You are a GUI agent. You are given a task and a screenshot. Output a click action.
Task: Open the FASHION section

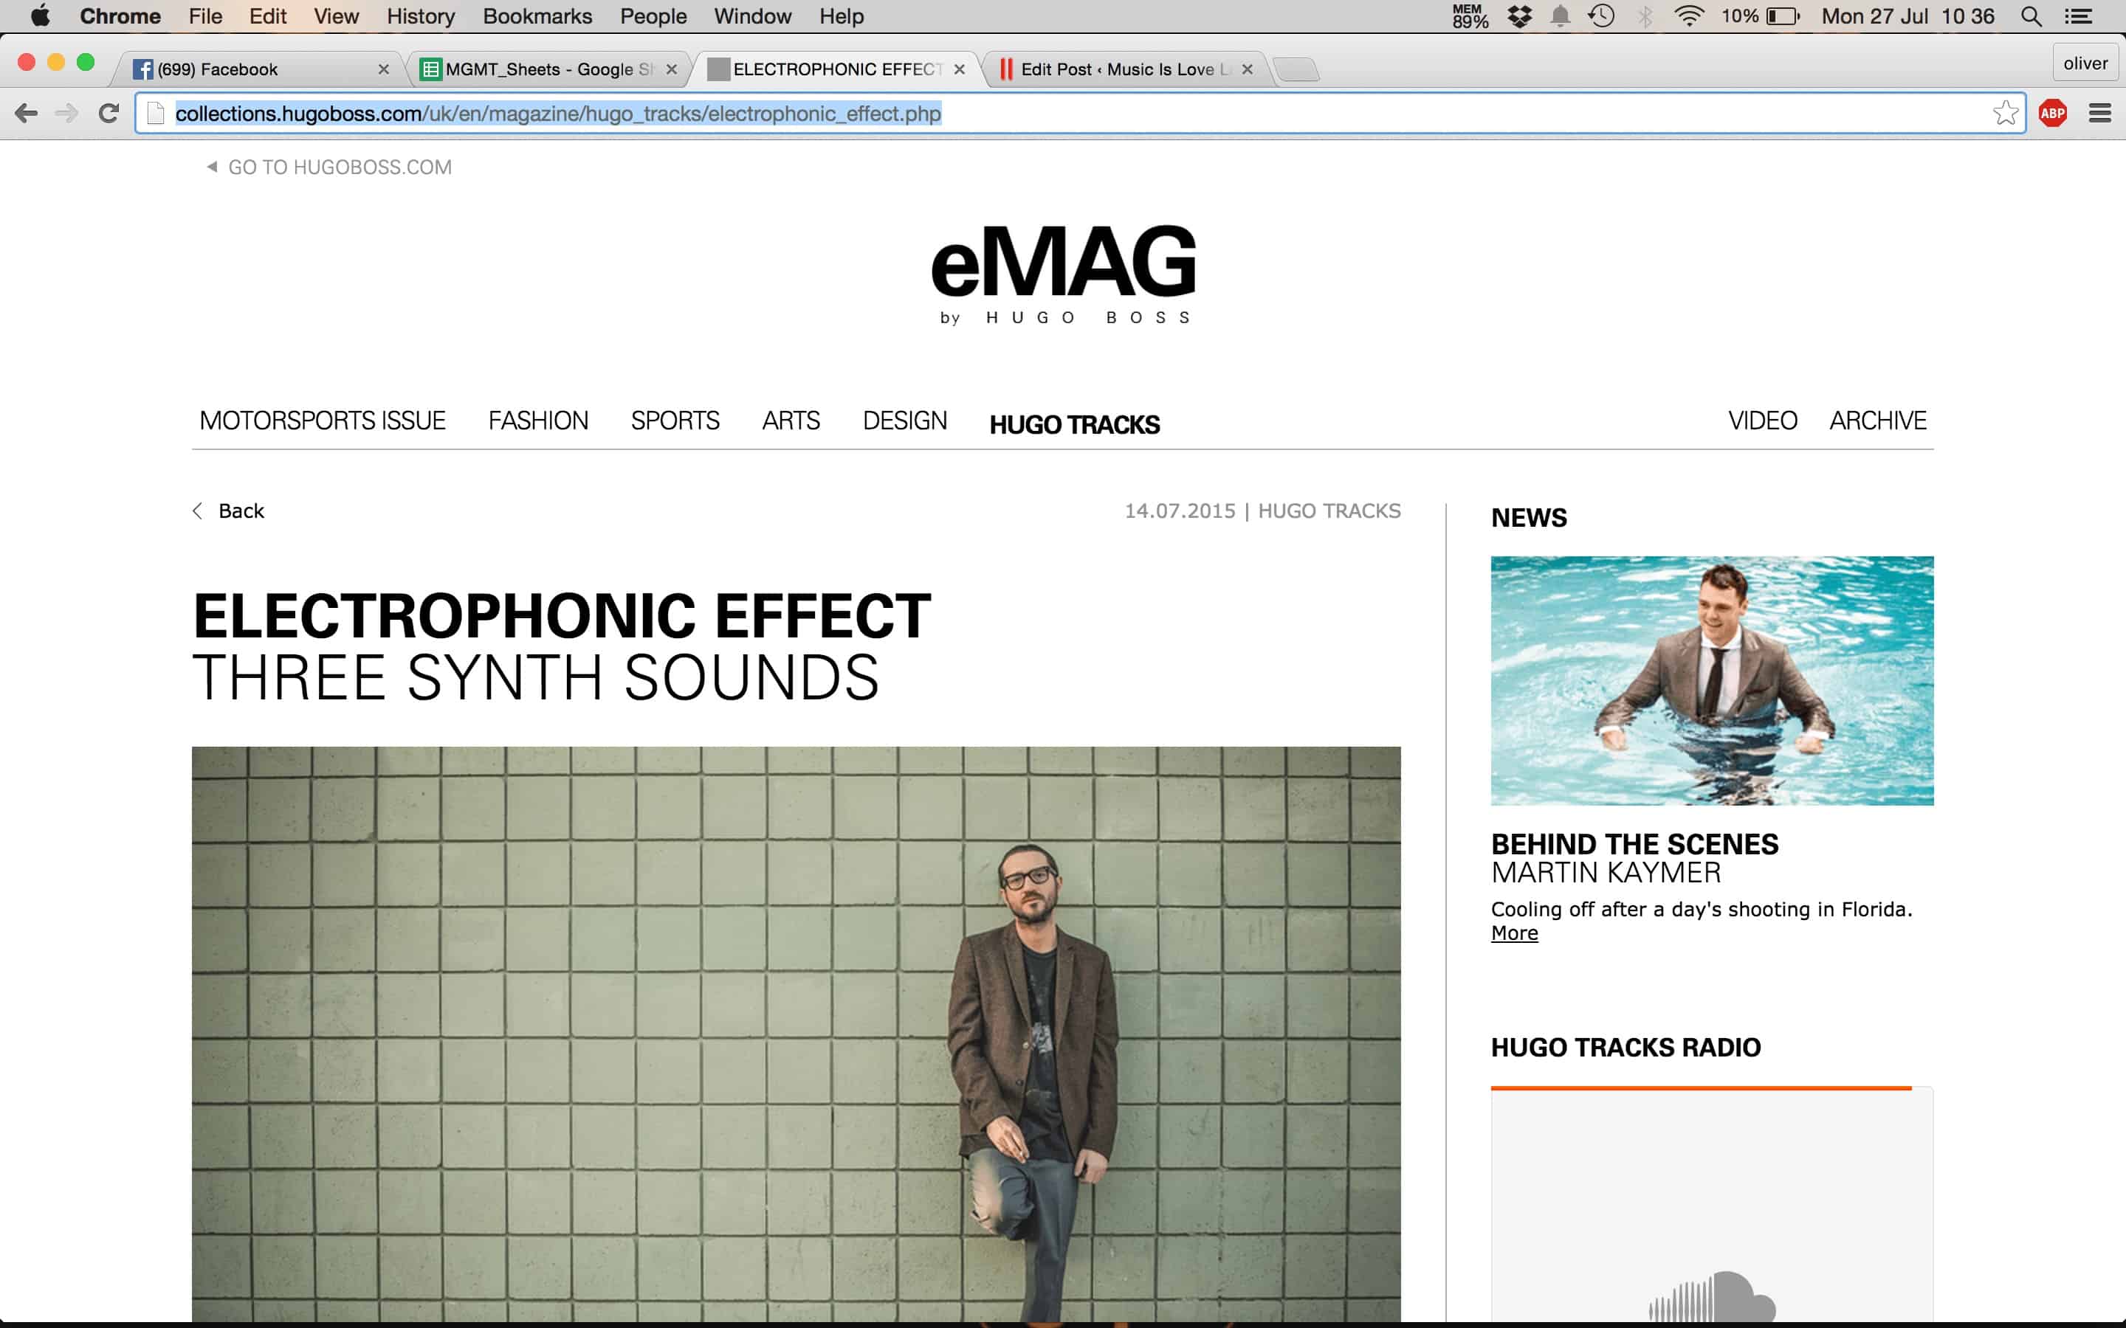[x=539, y=421]
